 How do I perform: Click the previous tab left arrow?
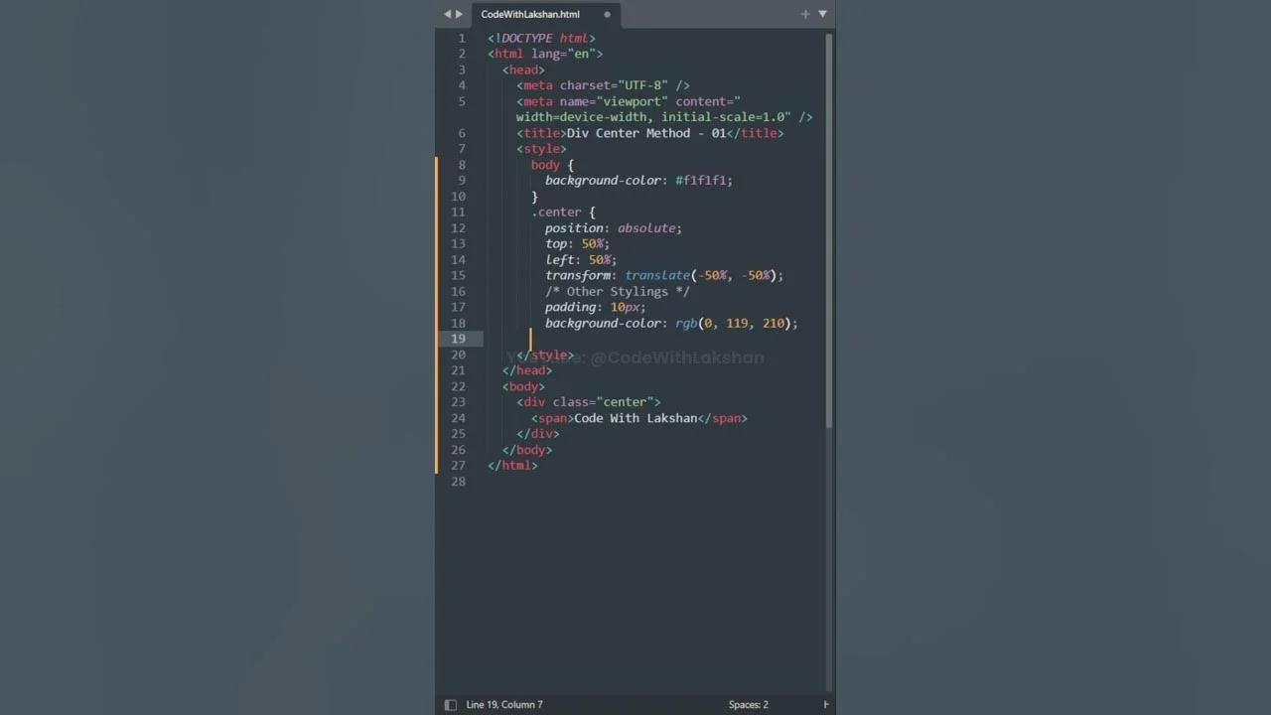point(447,14)
